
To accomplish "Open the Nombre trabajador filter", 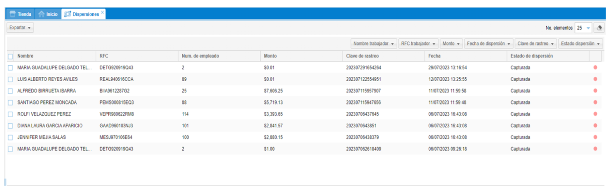I will pyautogui.click(x=374, y=44).
